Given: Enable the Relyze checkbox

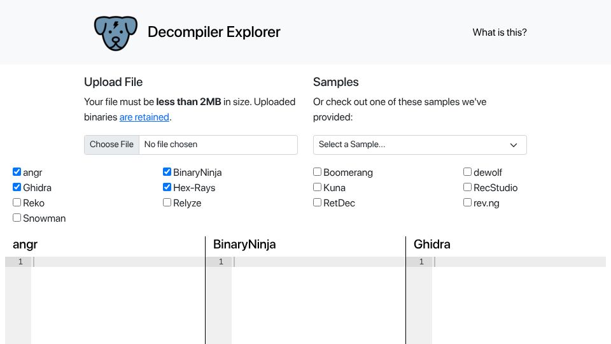Looking at the screenshot, I should click(x=167, y=203).
